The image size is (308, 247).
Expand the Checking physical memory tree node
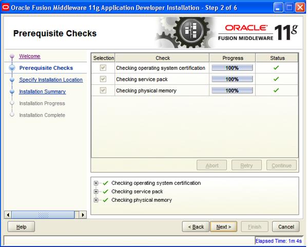[96, 200]
